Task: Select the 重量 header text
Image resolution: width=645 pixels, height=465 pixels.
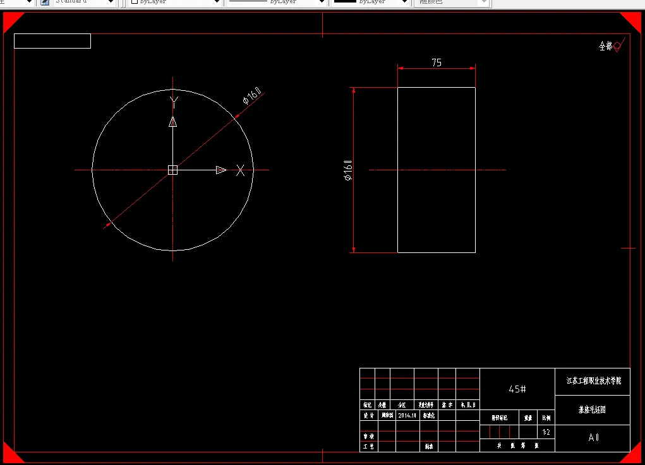Action: 528,418
